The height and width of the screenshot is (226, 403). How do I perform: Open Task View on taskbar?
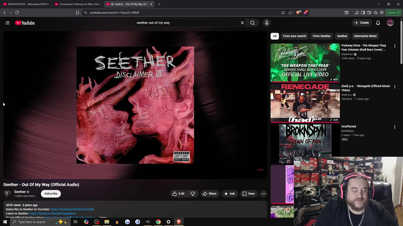point(76,222)
